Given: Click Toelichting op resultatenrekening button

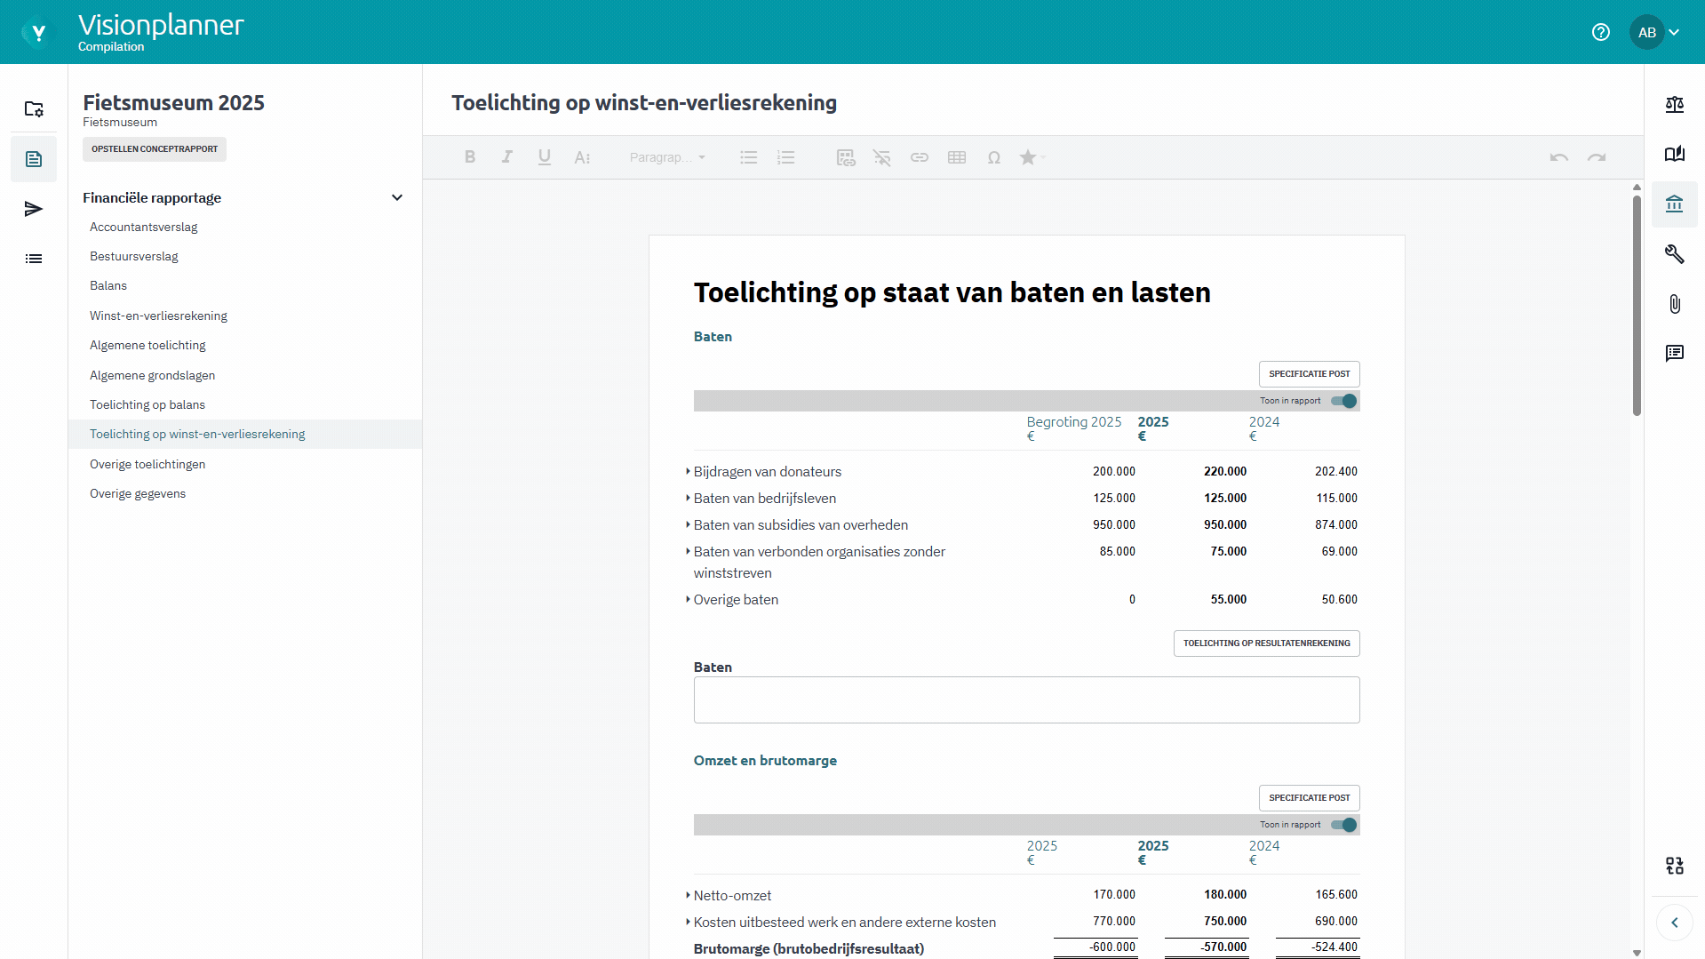Looking at the screenshot, I should (x=1266, y=643).
